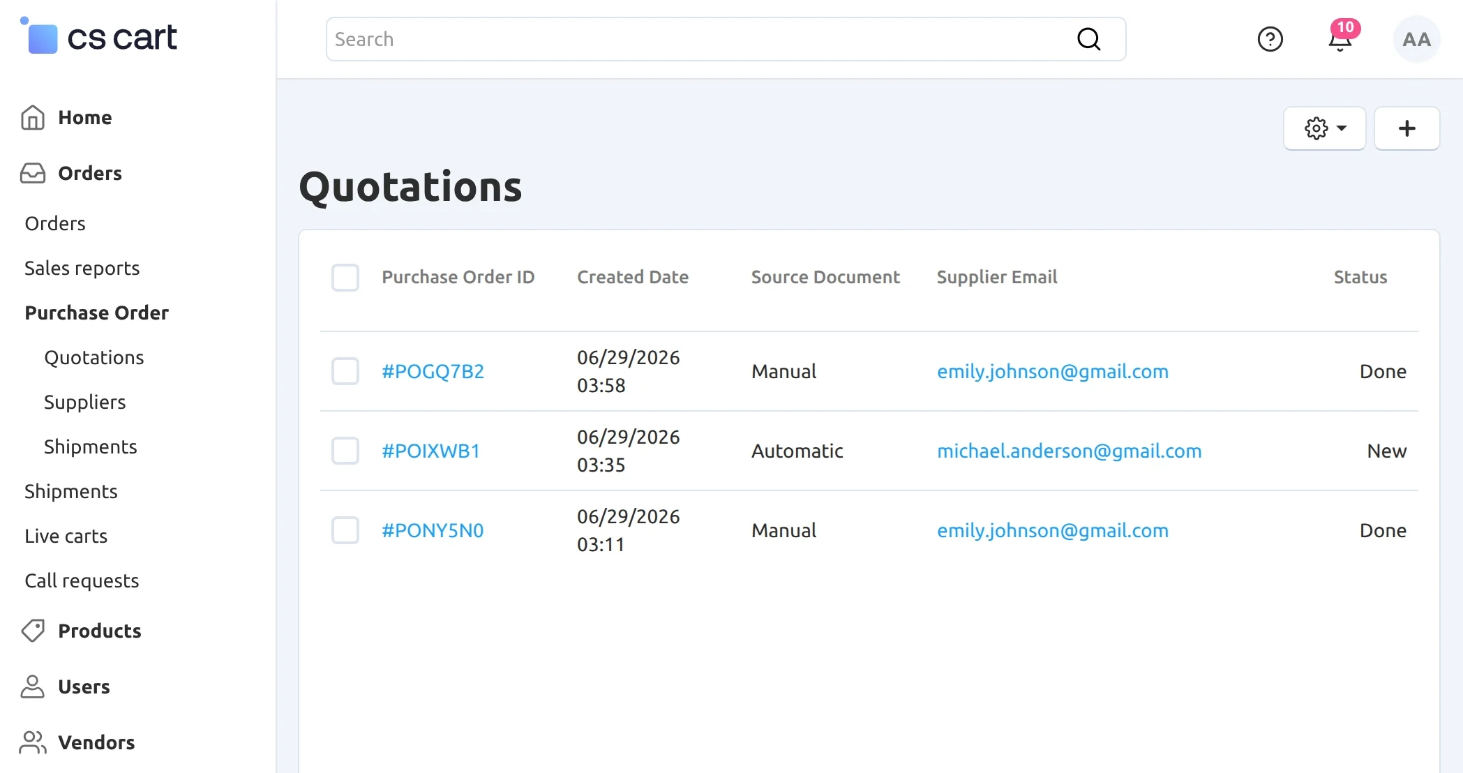1463x773 pixels.
Task: Click the Automatic source document cell
Action: click(x=797, y=451)
